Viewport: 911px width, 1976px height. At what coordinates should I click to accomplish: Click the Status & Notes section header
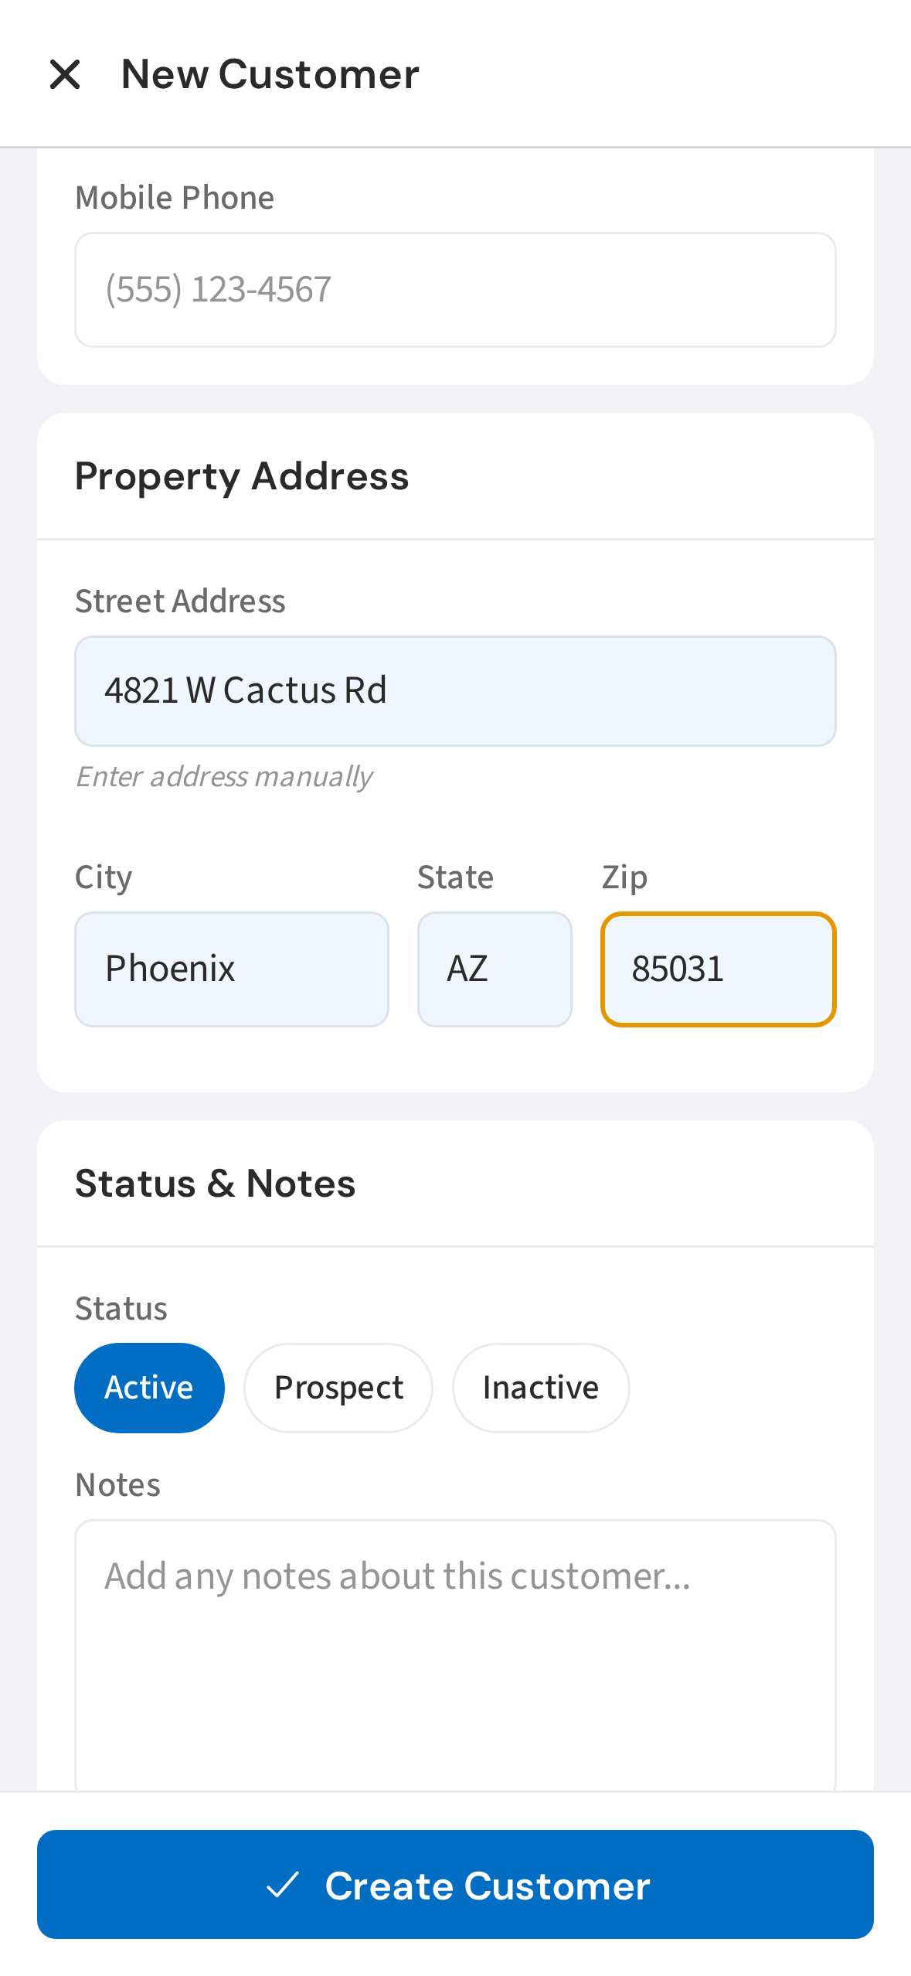(x=216, y=1184)
